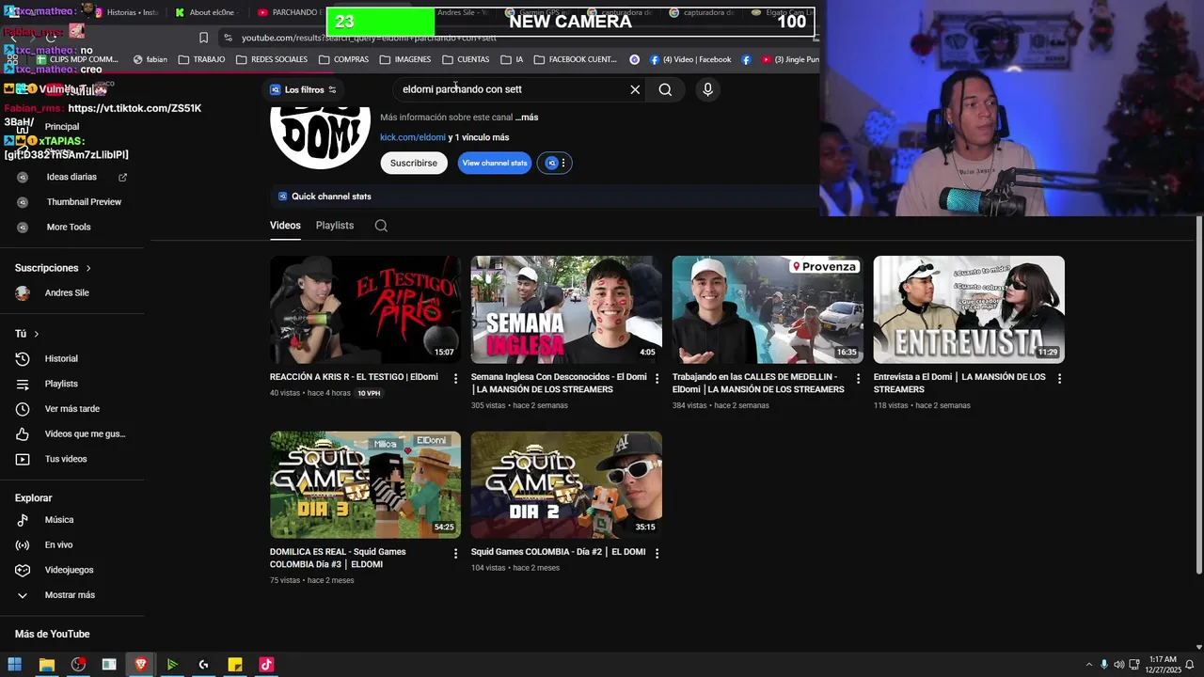Image resolution: width=1204 pixels, height=677 pixels.
Task: Open File Explorer from taskbar
Action: click(x=46, y=665)
